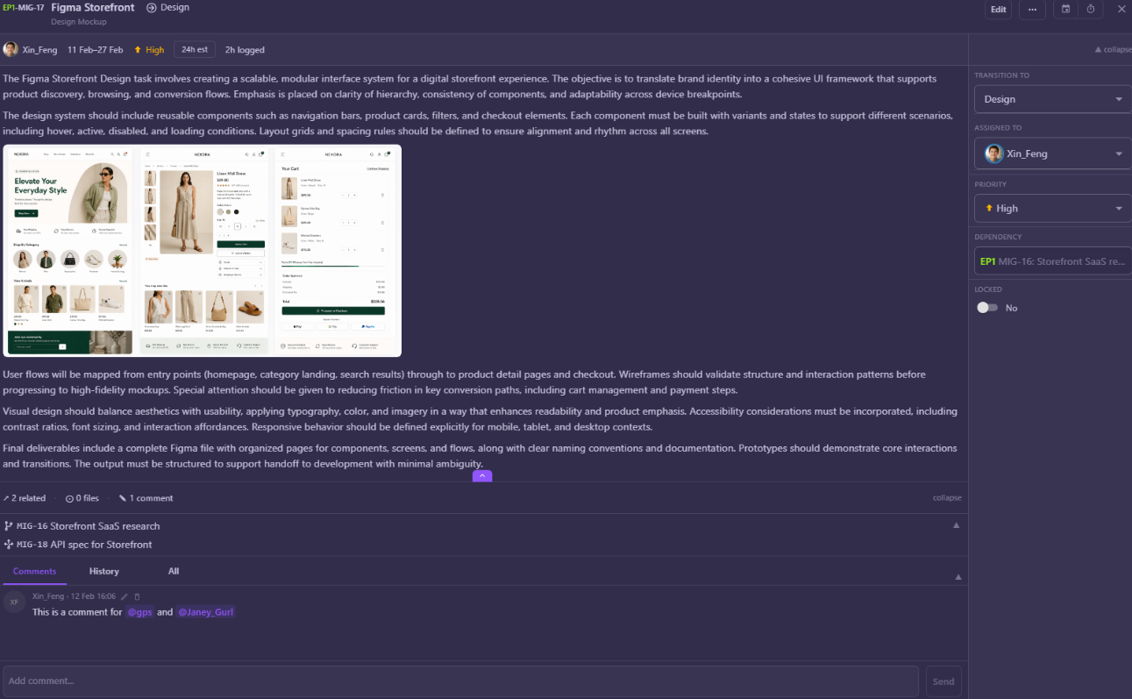
Task: Click the files icon next to 0 files
Action: click(68, 497)
